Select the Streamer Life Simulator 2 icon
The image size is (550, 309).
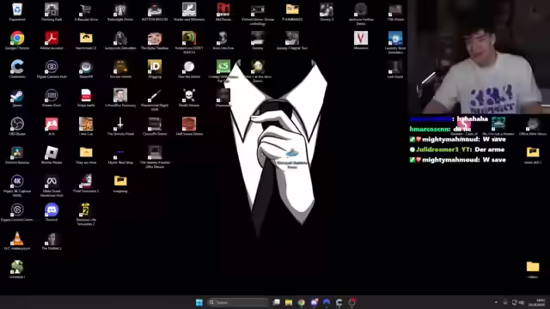tap(86, 209)
